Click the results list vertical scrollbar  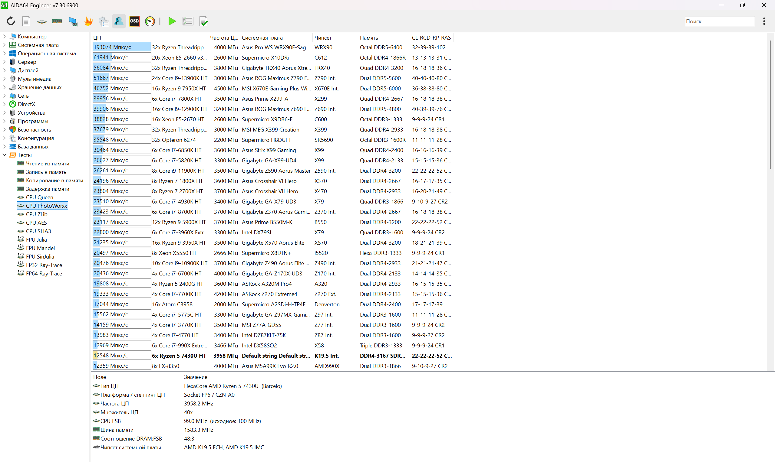point(770,105)
